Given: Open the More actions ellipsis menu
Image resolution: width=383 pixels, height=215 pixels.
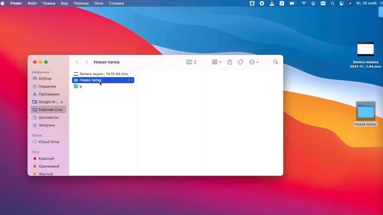Looking at the screenshot, I should point(254,62).
